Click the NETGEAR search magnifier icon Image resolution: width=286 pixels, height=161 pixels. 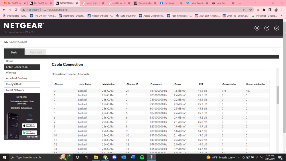point(257,28)
